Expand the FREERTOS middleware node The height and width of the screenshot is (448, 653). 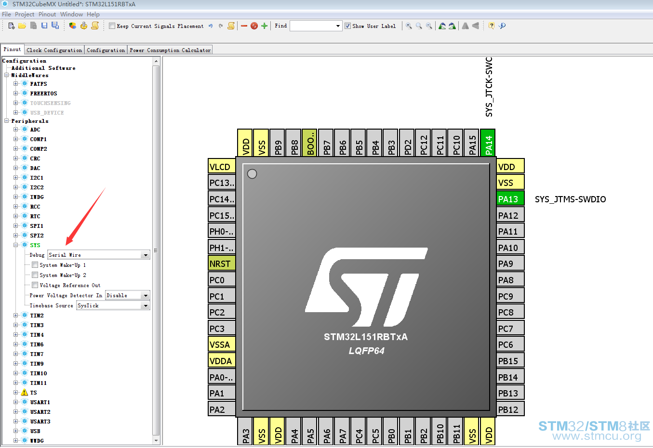pos(16,93)
